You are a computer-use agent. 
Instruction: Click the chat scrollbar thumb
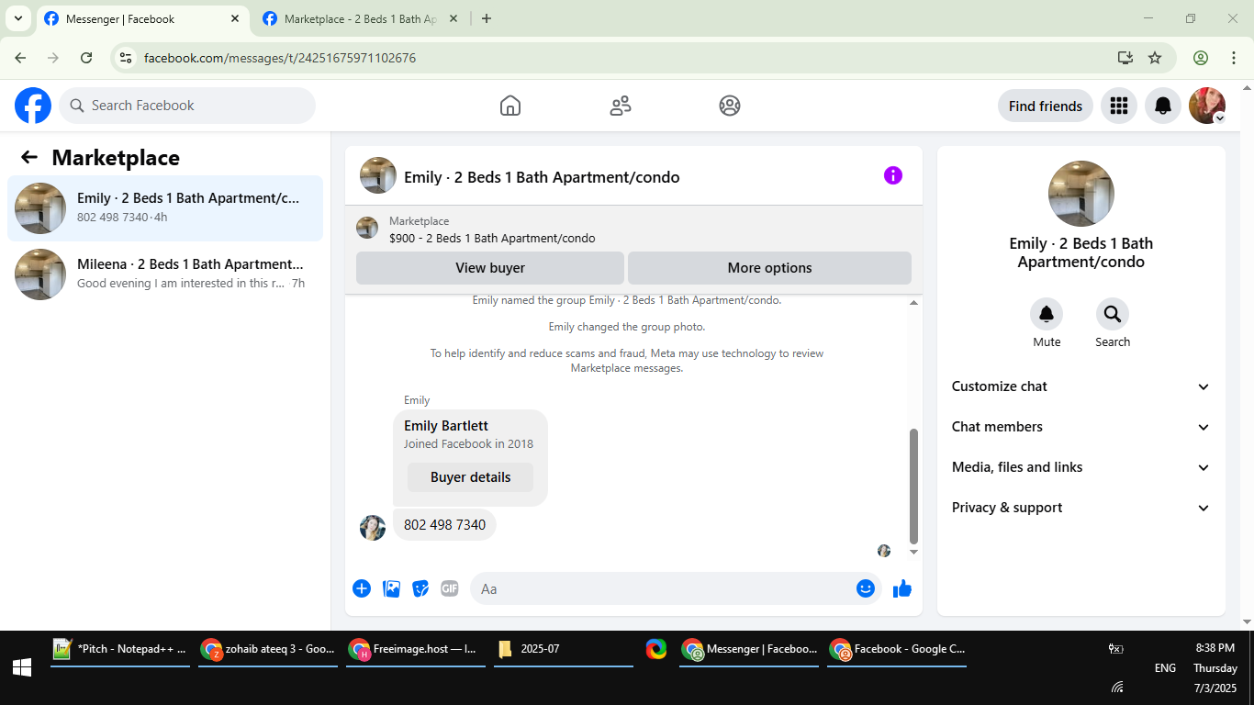coord(913,486)
